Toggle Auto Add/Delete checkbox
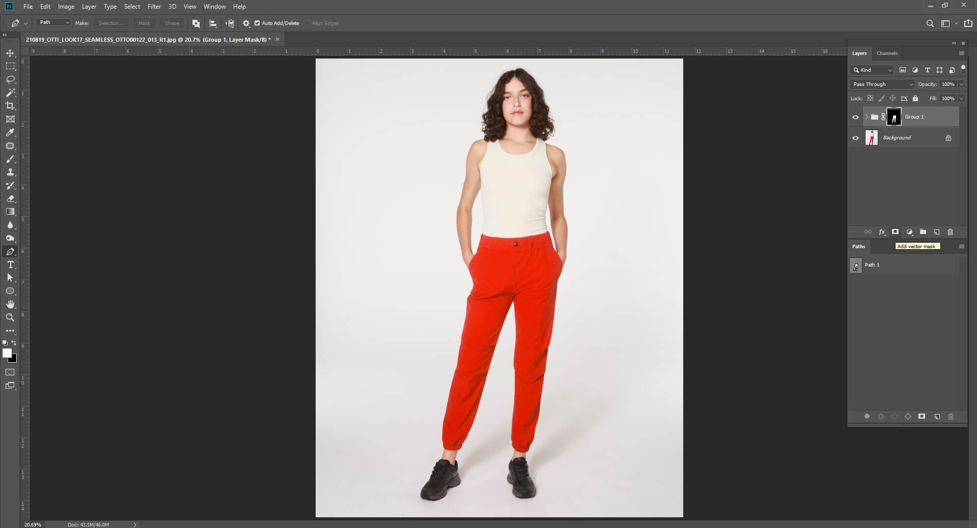The image size is (977, 528). coord(257,23)
